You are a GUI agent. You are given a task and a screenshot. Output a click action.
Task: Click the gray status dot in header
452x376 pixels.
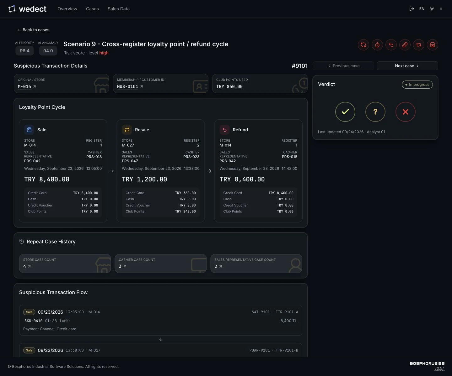[441, 9]
